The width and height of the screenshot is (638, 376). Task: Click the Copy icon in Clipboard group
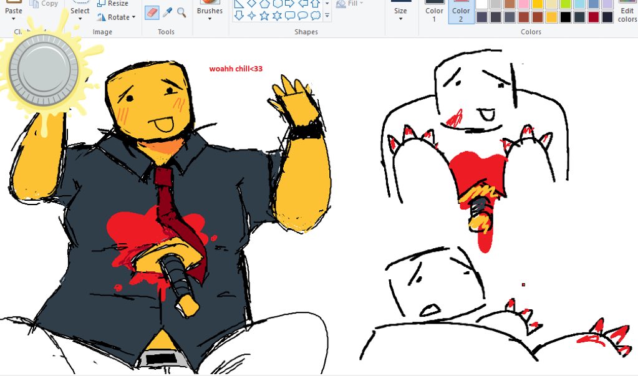coord(34,3)
